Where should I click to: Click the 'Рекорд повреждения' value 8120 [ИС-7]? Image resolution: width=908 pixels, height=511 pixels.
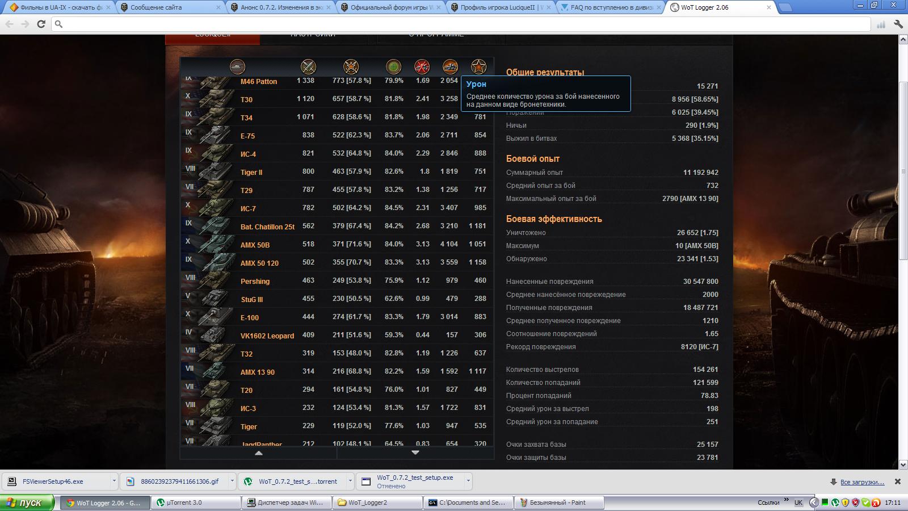coord(700,347)
